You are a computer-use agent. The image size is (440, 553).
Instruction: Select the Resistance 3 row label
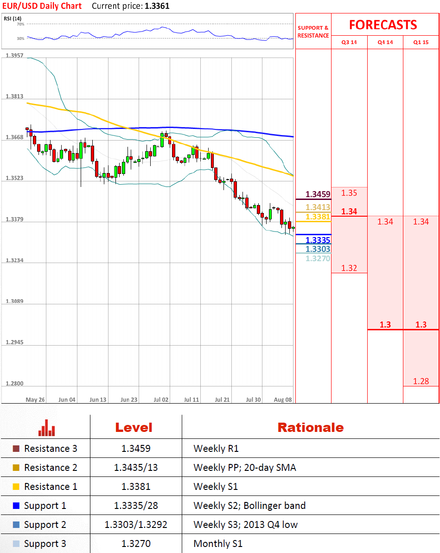51,449
